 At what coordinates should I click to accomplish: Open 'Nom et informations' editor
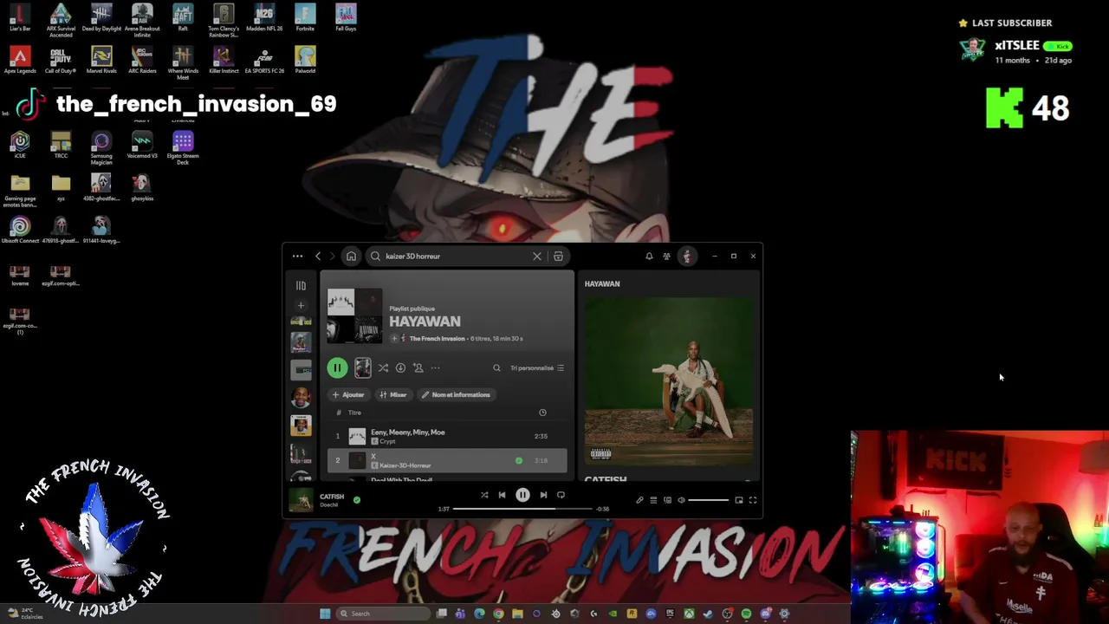coord(457,395)
